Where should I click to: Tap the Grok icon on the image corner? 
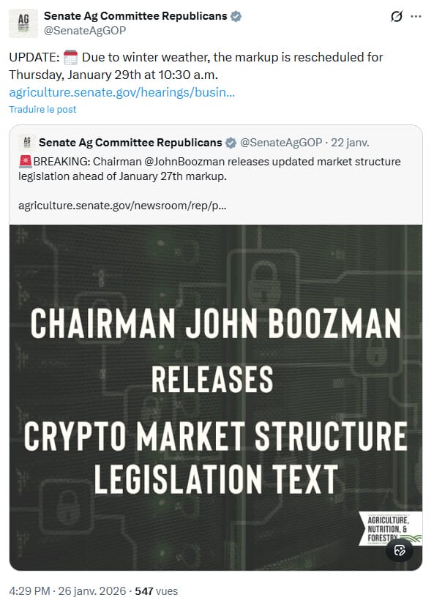(400, 549)
